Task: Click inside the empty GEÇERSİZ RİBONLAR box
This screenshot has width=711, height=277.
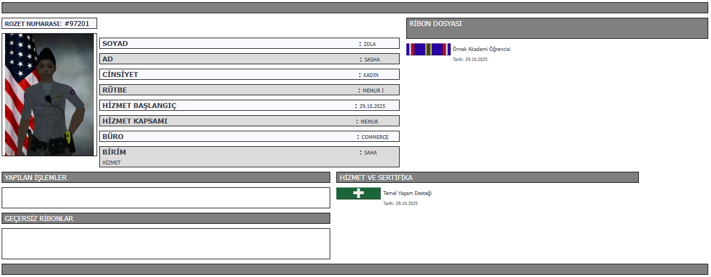Action: 166,244
